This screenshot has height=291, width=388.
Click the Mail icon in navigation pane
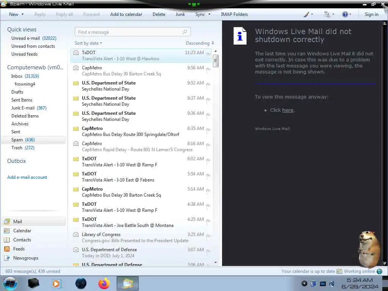tap(7, 221)
